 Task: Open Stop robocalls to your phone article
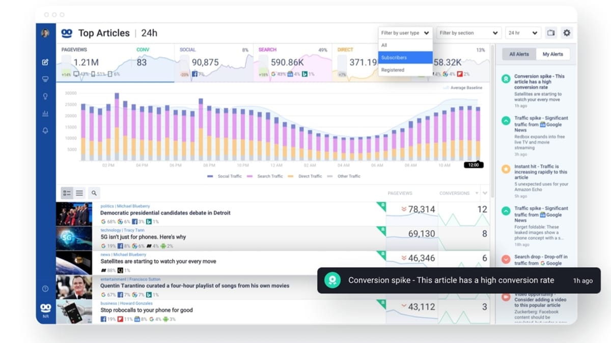pyautogui.click(x=147, y=310)
